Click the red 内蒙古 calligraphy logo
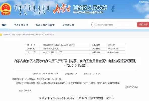Screen dimensions: 149x101 click(x=62, y=8)
